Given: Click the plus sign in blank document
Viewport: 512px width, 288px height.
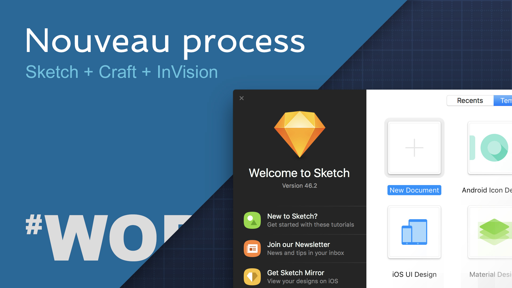Looking at the screenshot, I should click(414, 148).
